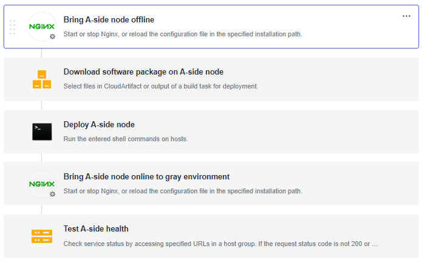Click the first 'Start or stop Nginx' description

tap(183, 34)
